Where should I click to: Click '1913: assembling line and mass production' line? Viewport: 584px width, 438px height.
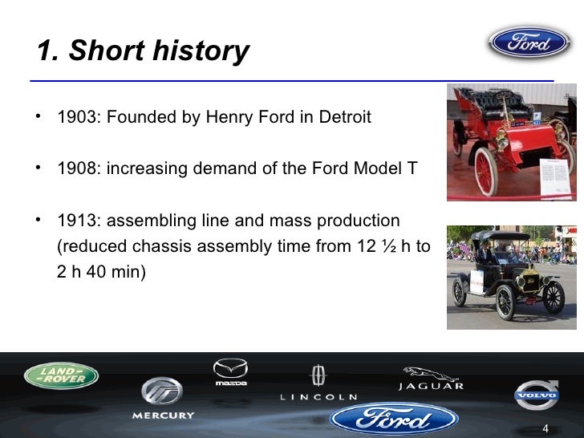point(229,220)
